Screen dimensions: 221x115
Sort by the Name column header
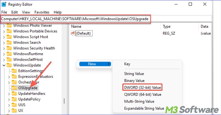(x=76, y=26)
